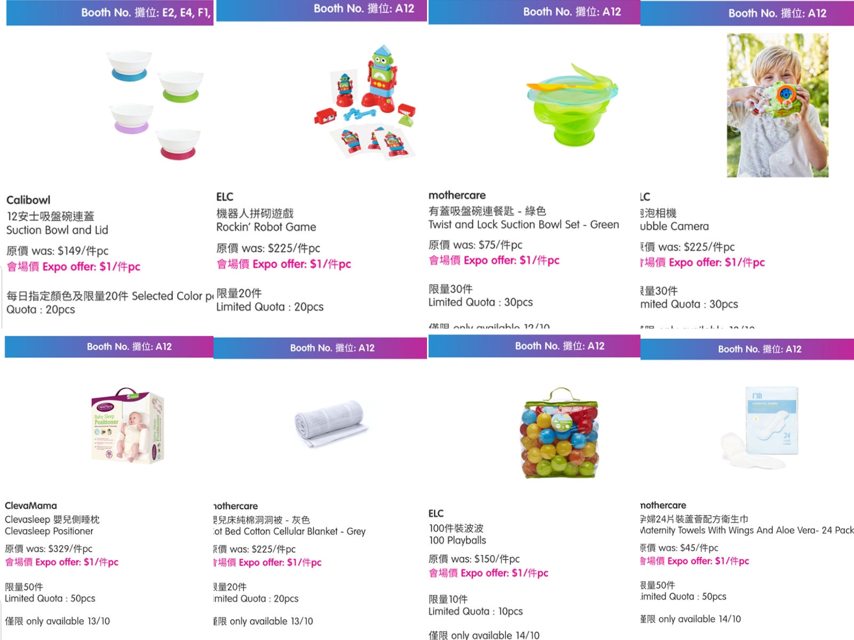Click the green suction bowl set image
The width and height of the screenshot is (854, 640).
[572, 104]
